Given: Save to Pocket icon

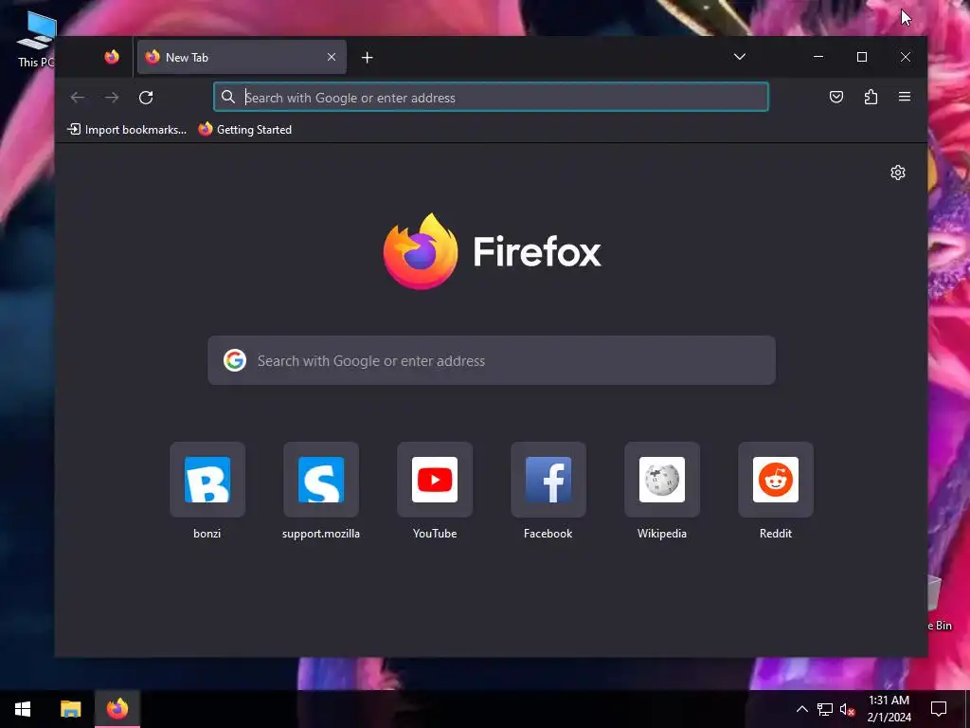Looking at the screenshot, I should tap(836, 97).
